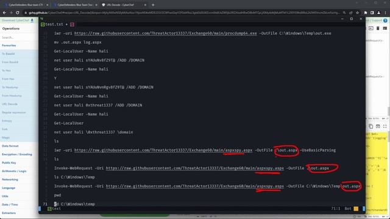Click the 'pwd' line in the editor
Viewport: 390px width, 219px height.
coord(57,195)
